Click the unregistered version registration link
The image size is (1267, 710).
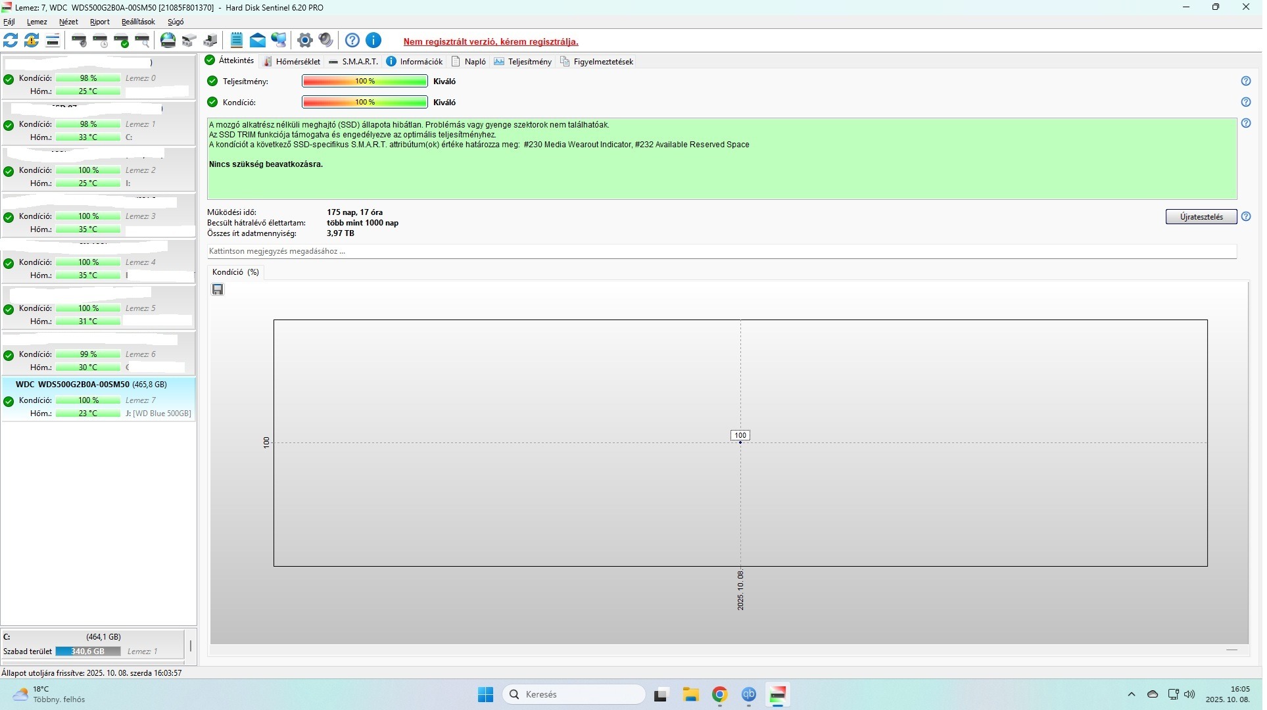490,41
